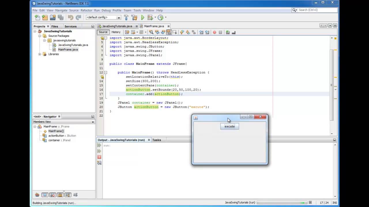369x207 pixels.
Task: Open Profile Project dropdown arrow
Action: (165, 18)
